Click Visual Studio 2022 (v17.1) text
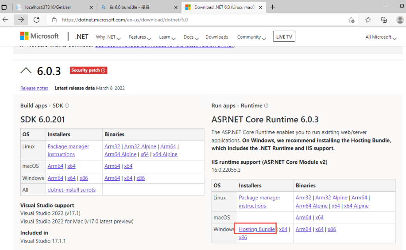The image size is (406, 250). point(51,213)
